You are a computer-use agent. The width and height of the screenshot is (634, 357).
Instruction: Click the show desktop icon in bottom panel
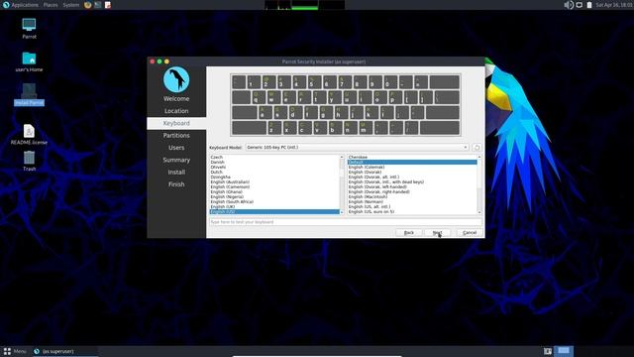(x=548, y=351)
